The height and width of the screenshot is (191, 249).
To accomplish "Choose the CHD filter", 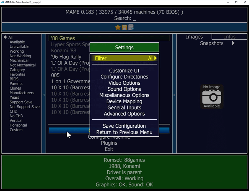I will tap(13, 111).
